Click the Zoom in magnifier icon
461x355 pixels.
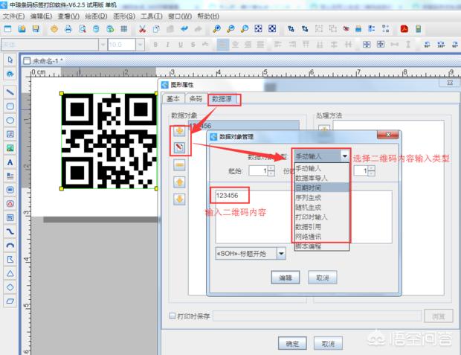point(217,29)
